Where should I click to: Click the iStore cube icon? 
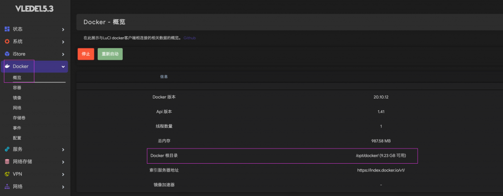pos(7,54)
